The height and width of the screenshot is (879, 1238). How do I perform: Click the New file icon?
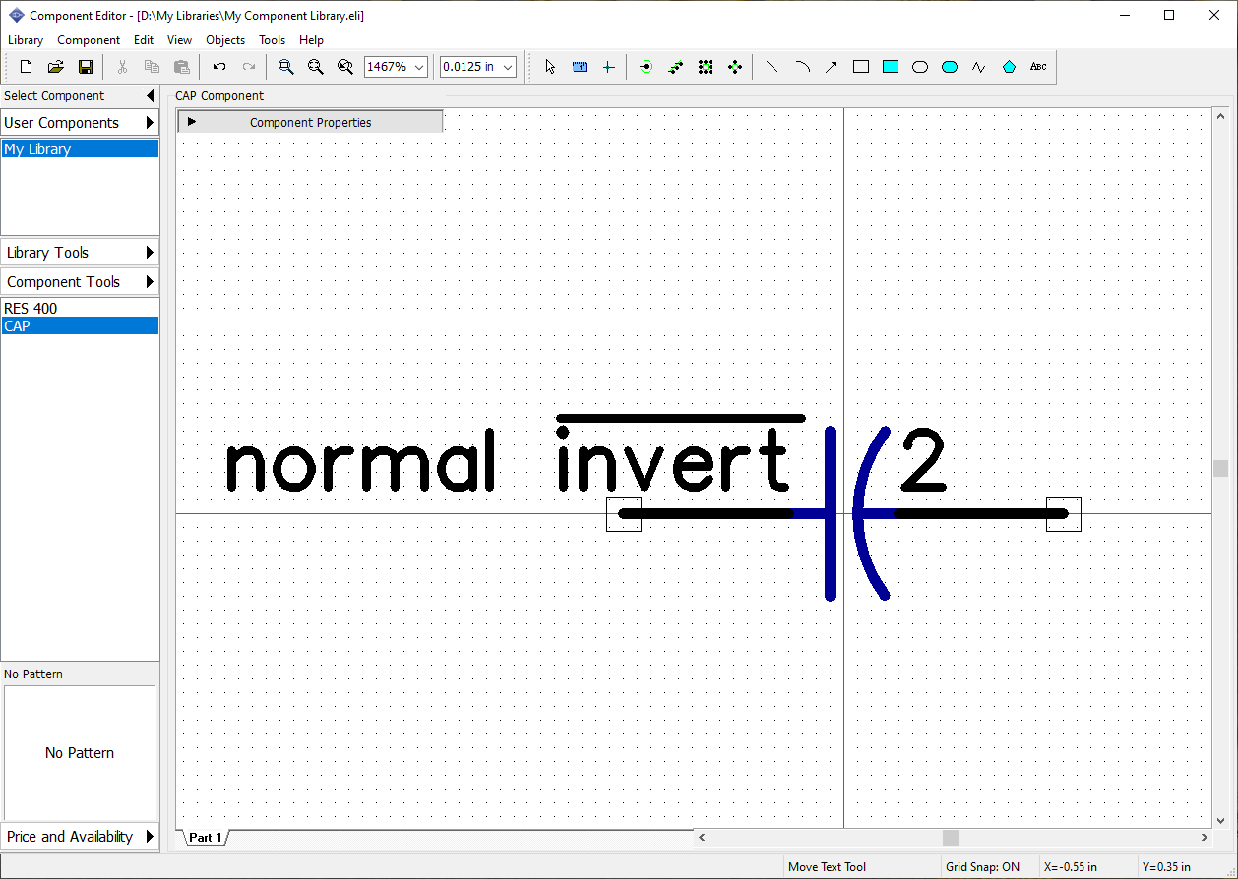(x=27, y=67)
